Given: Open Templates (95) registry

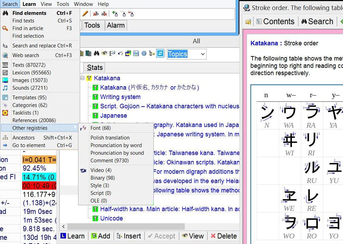Looking at the screenshot, I should pos(40,97).
